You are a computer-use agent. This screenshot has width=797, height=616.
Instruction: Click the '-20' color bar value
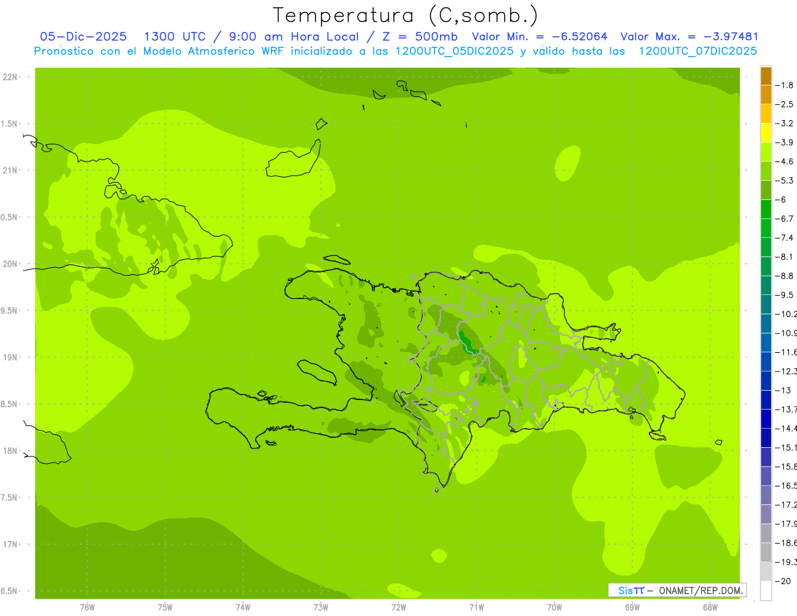click(x=783, y=581)
